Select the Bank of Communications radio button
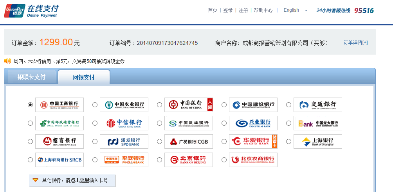 click(x=289, y=105)
